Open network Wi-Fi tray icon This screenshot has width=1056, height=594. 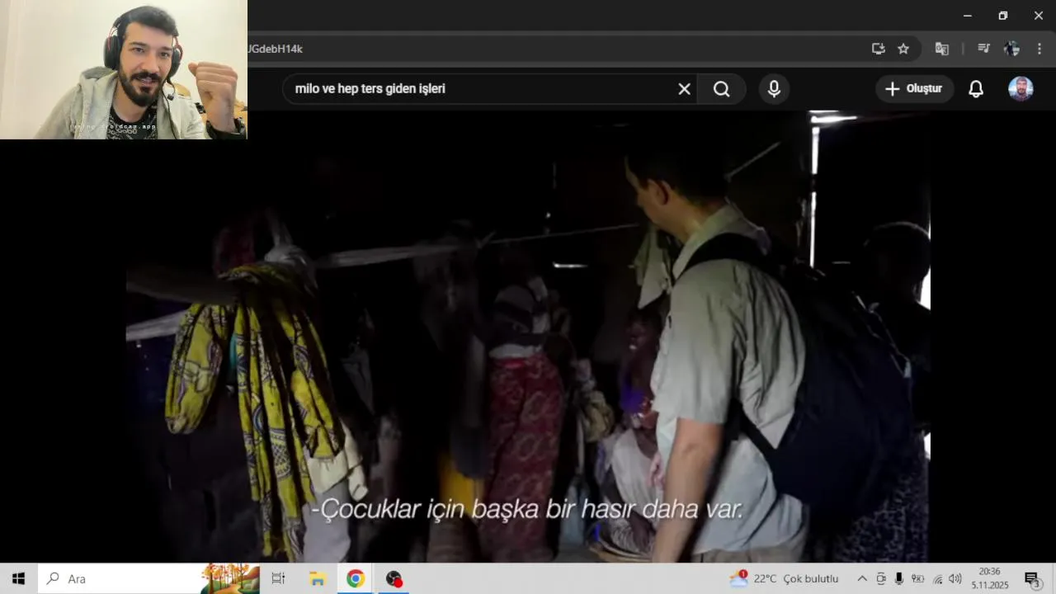pos(937,578)
